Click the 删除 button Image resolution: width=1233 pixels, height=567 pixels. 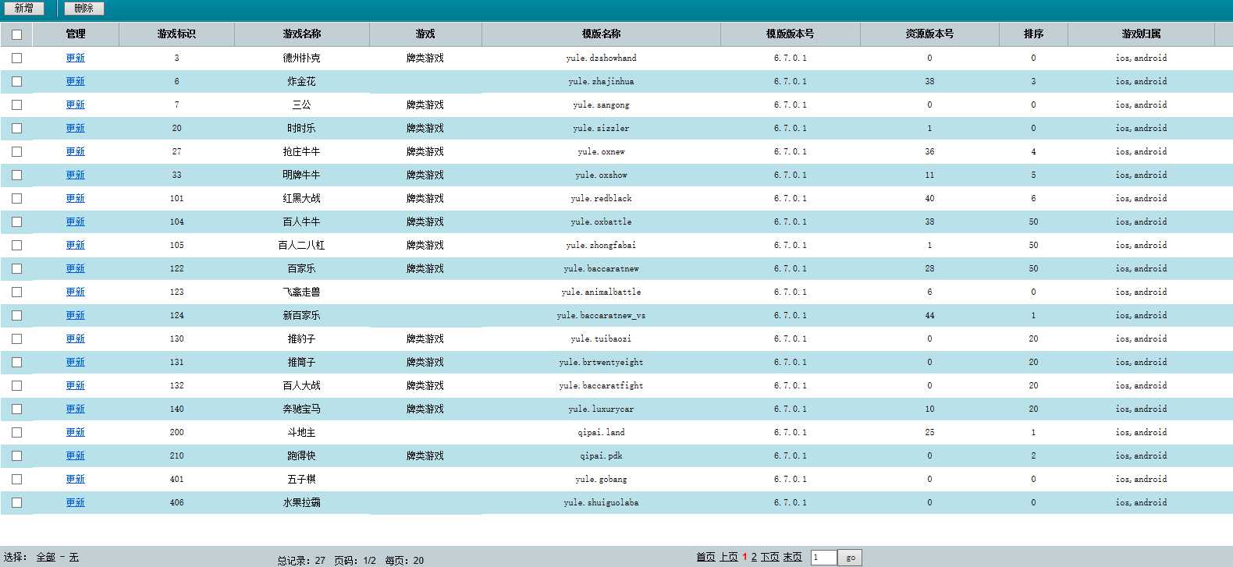[84, 9]
